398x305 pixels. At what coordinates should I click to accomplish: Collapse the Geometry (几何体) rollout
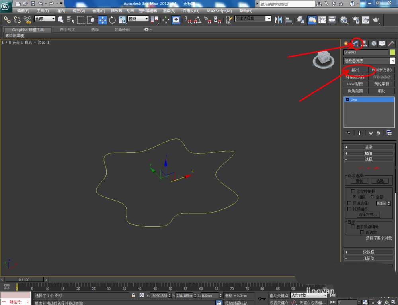tap(368, 258)
